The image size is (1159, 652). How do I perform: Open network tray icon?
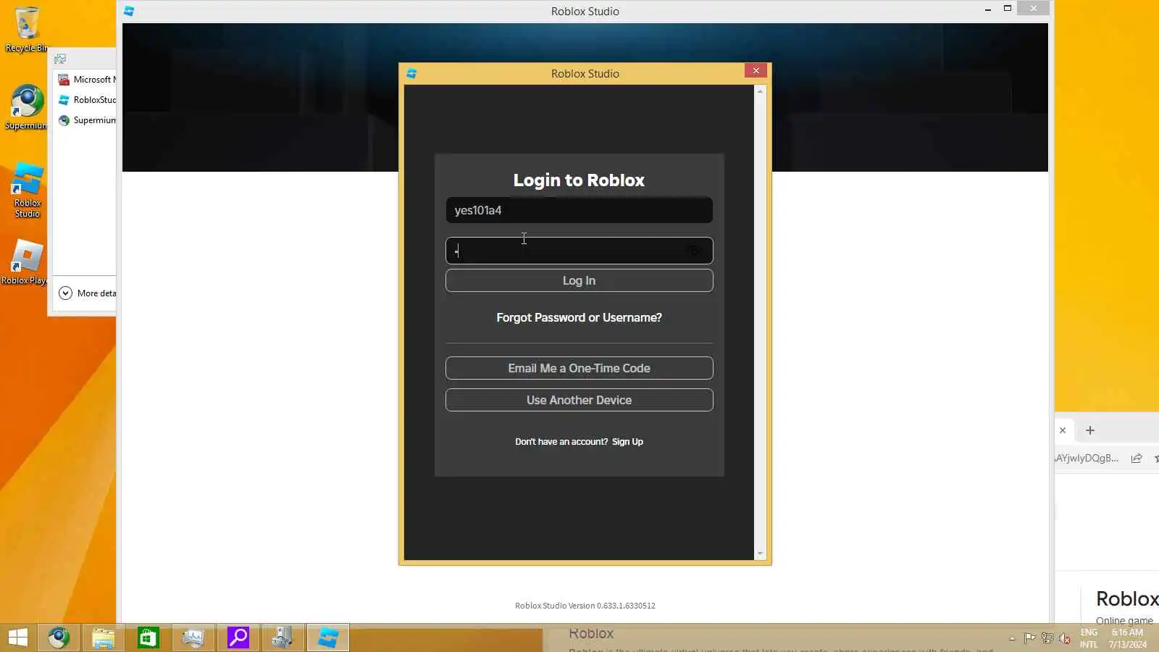click(1047, 638)
